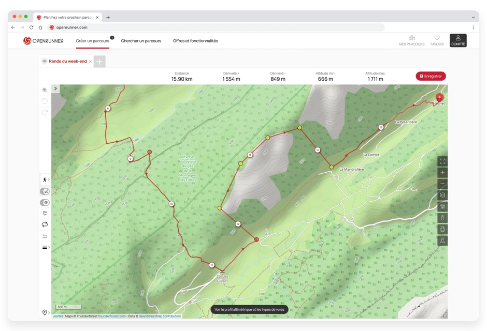Switch to Offres et fonctionnalités
487x331 pixels.
click(195, 40)
